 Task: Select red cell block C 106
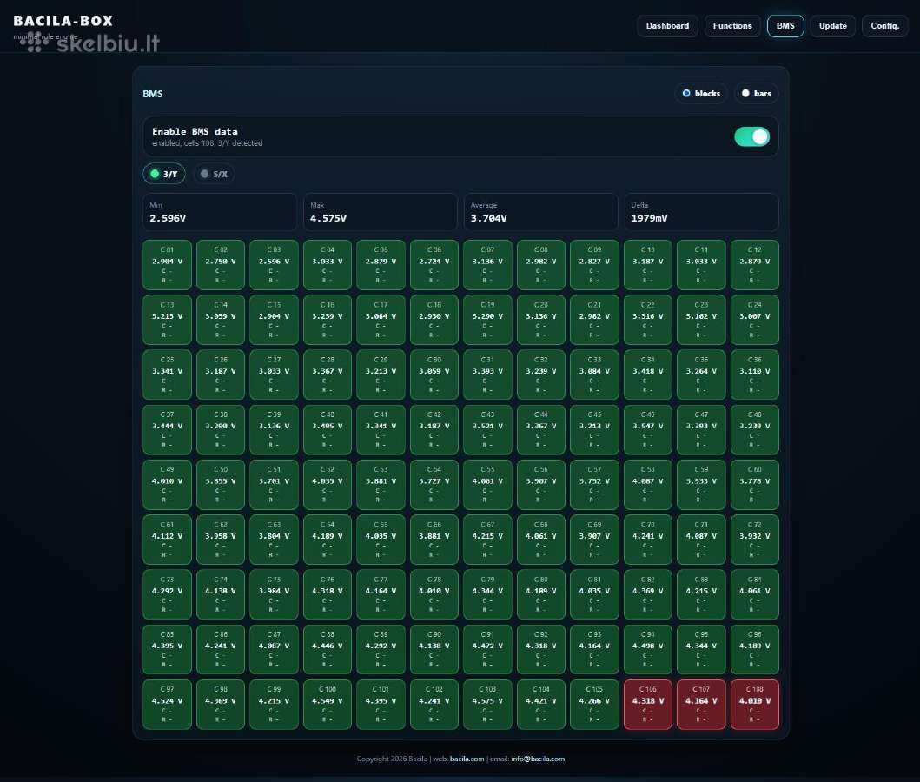point(648,705)
